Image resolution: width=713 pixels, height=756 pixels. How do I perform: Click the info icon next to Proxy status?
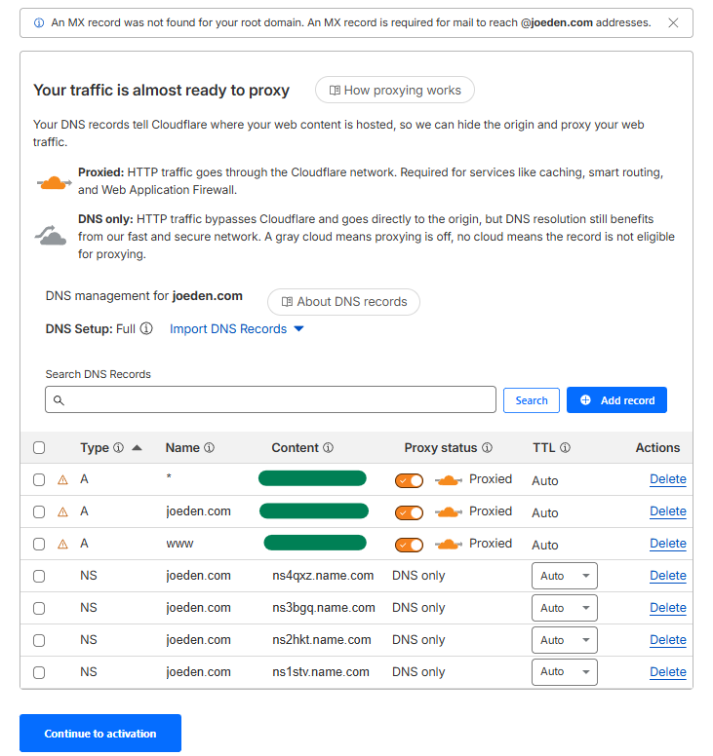[x=487, y=448]
